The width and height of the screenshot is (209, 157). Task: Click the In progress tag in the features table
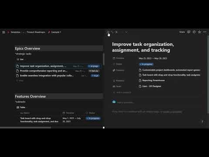[93, 118]
